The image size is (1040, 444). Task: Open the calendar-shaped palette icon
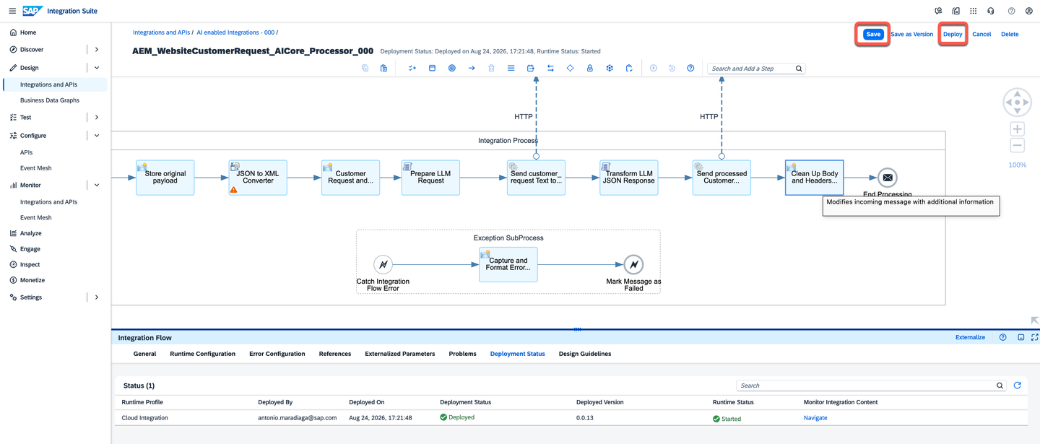530,68
